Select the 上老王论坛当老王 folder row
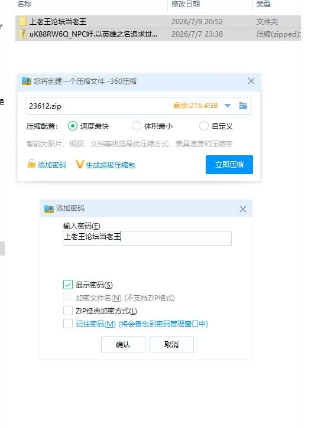The width and height of the screenshot is (321, 428). pos(158,22)
